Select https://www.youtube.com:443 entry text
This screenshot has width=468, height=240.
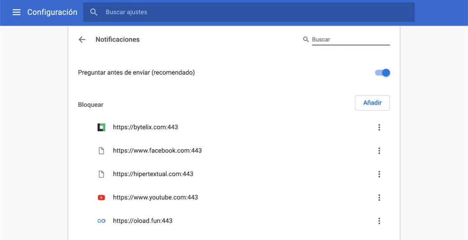point(156,197)
